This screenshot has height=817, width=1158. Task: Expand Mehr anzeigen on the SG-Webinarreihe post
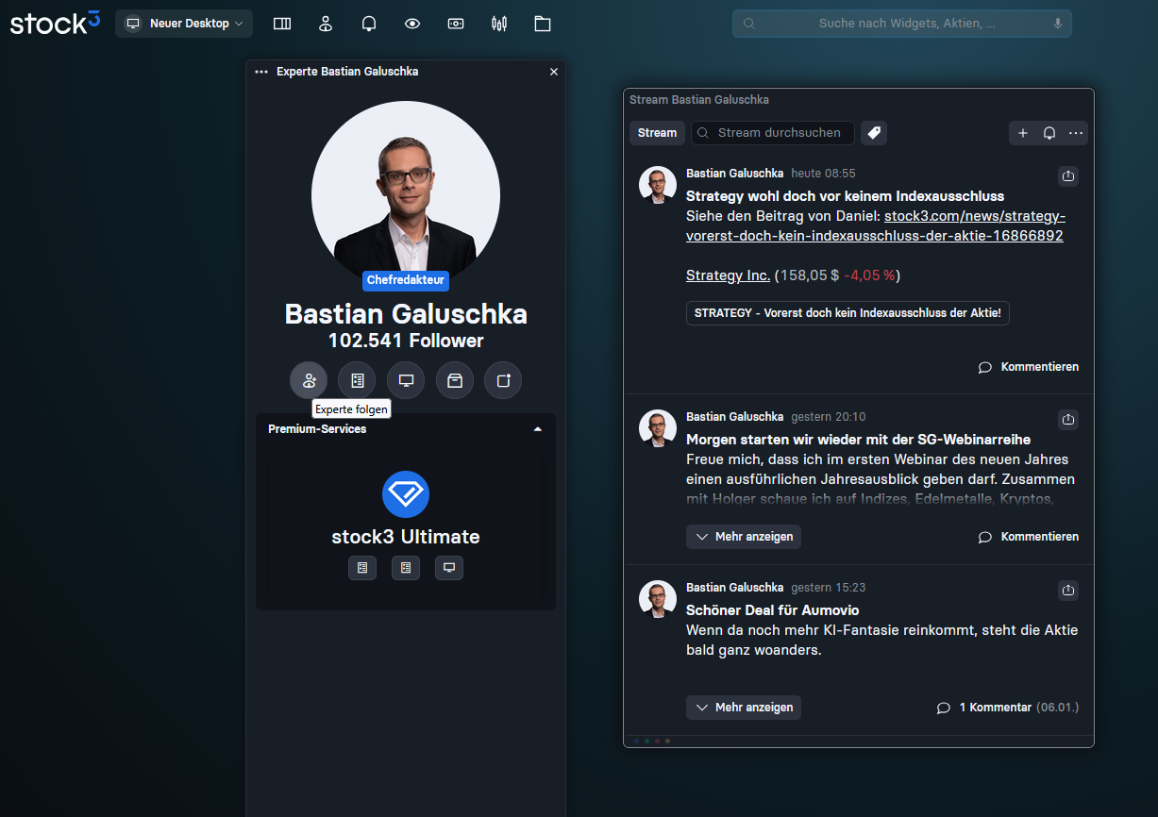click(x=744, y=537)
